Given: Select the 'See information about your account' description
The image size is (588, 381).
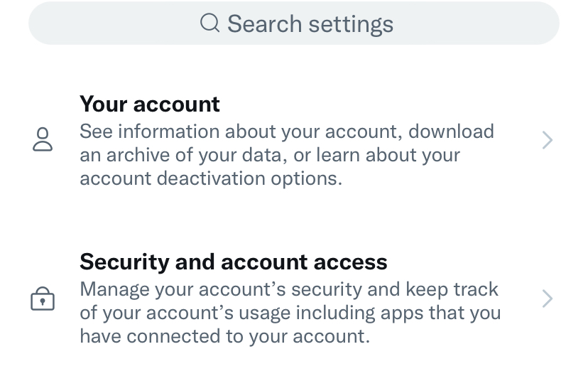Looking at the screenshot, I should [x=287, y=155].
